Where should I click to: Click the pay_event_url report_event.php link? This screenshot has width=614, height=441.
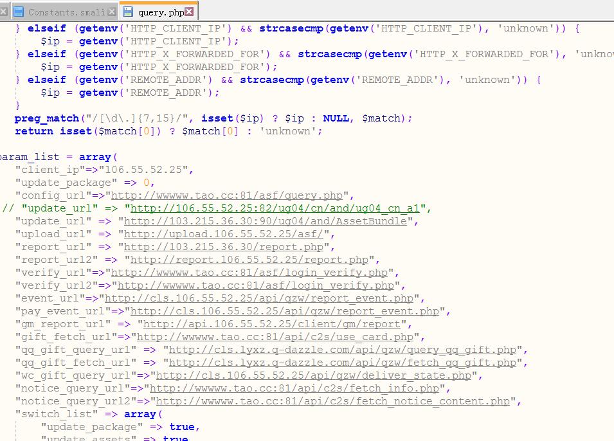point(284,311)
